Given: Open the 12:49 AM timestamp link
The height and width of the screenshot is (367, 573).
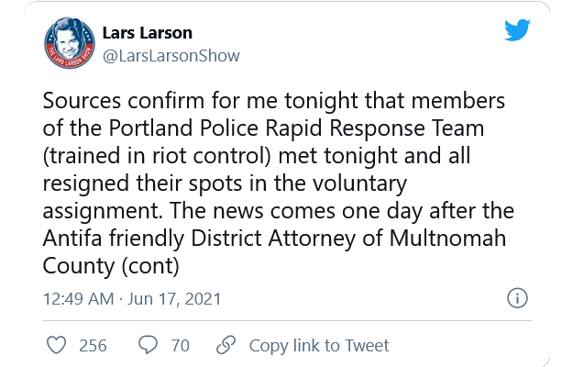Looking at the screenshot, I should point(79,298).
